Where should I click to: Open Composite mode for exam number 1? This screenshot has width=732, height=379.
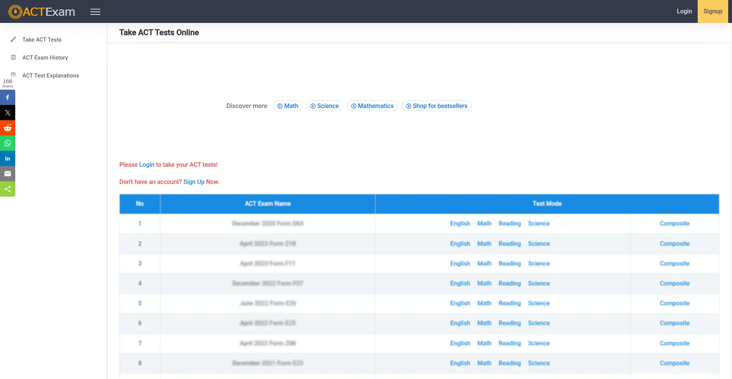(674, 223)
